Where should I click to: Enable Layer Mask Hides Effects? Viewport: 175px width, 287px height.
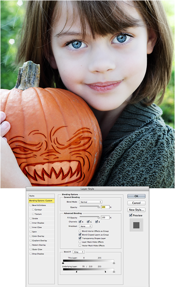(x=80, y=242)
